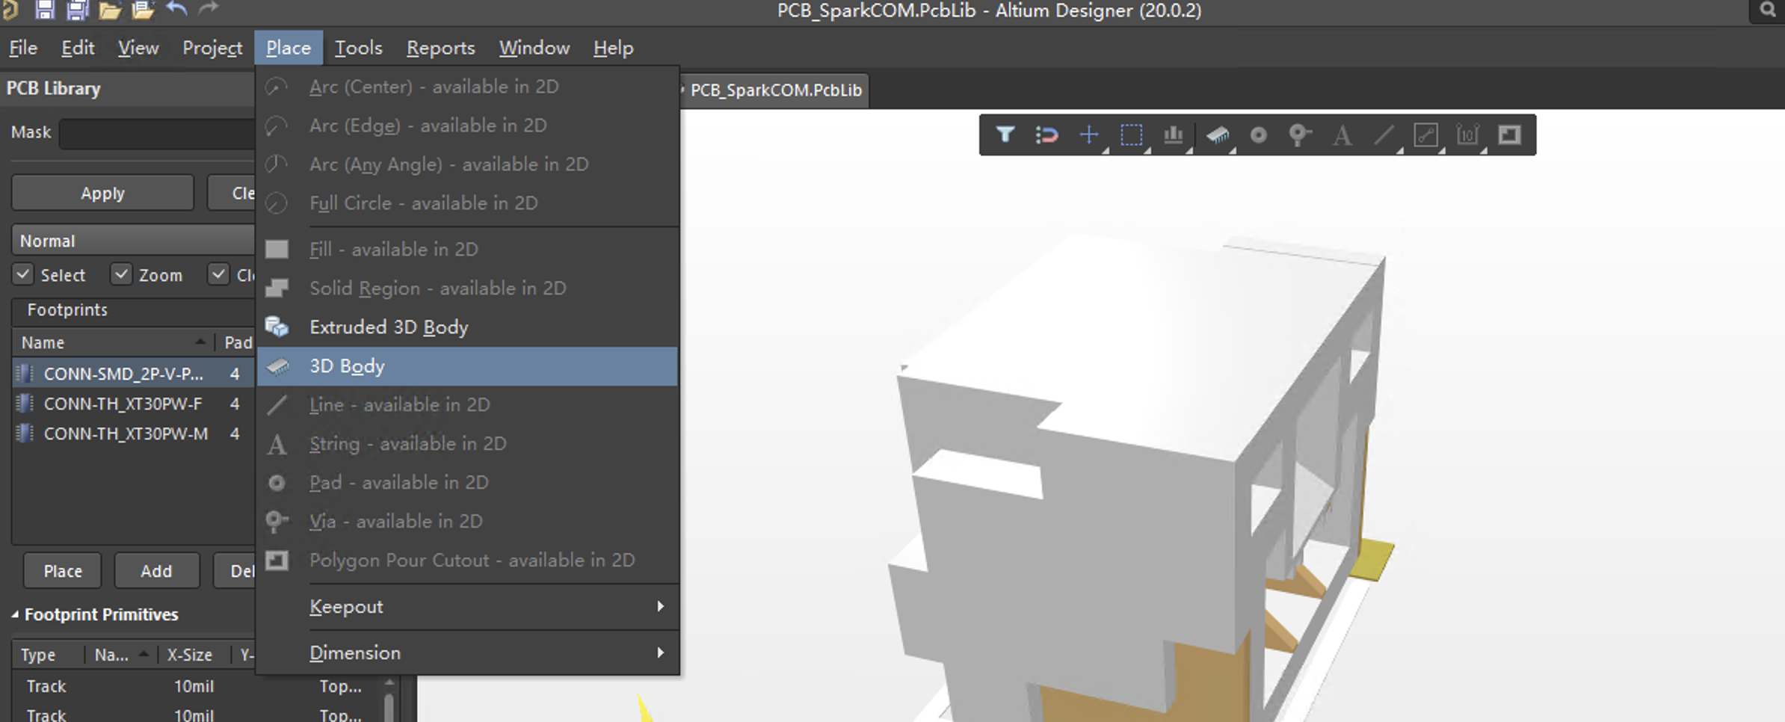Viewport: 1785px width, 722px height.
Task: Open the Reports menu
Action: (440, 48)
